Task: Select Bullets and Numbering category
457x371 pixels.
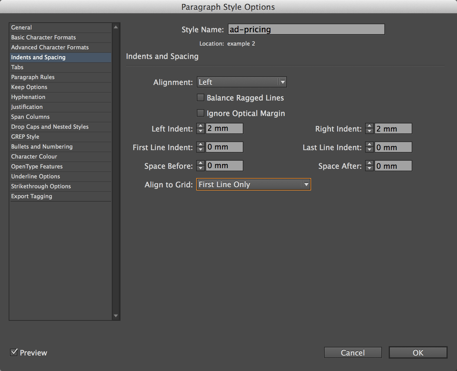Action: 61,147
